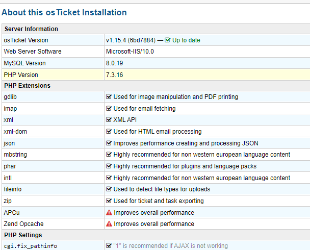Click the intl row check icon
The image size is (310, 250).
(109, 178)
